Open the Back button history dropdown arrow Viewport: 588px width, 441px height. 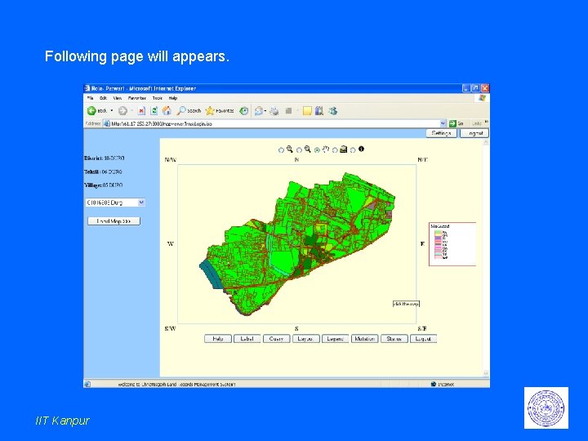(111, 110)
